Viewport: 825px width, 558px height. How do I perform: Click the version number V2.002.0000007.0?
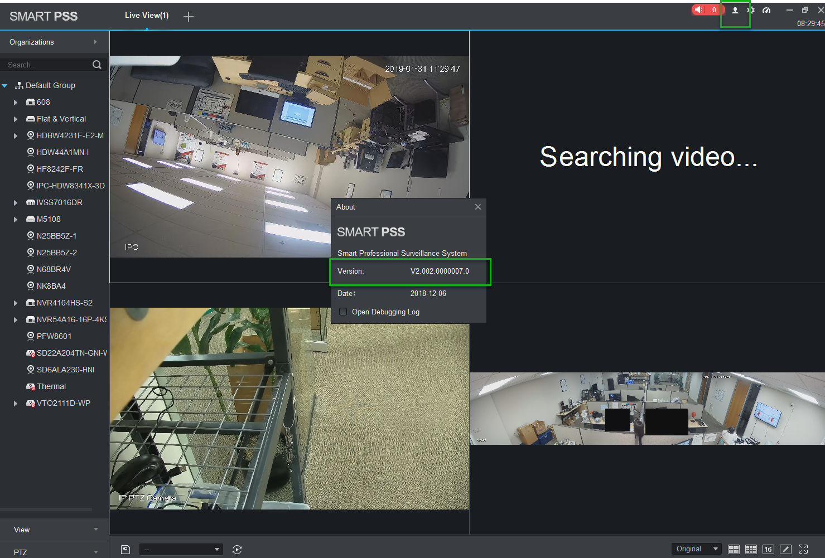440,271
